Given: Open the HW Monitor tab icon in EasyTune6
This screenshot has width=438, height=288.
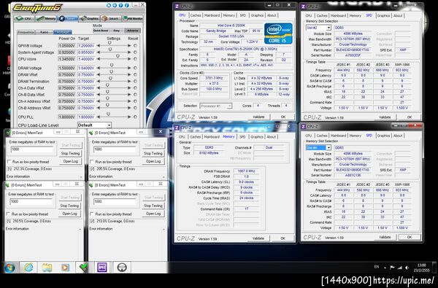Looking at the screenshot, I should click(x=133, y=18).
